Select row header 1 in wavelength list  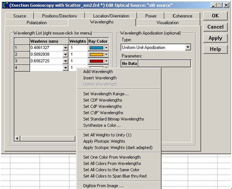22,48
